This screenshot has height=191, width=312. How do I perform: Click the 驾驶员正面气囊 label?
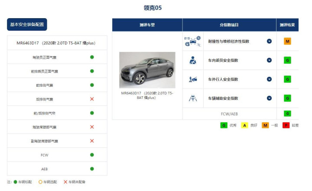pyautogui.click(x=44, y=57)
